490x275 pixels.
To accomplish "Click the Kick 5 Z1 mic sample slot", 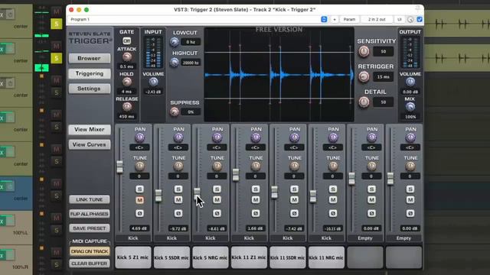I will (132, 257).
